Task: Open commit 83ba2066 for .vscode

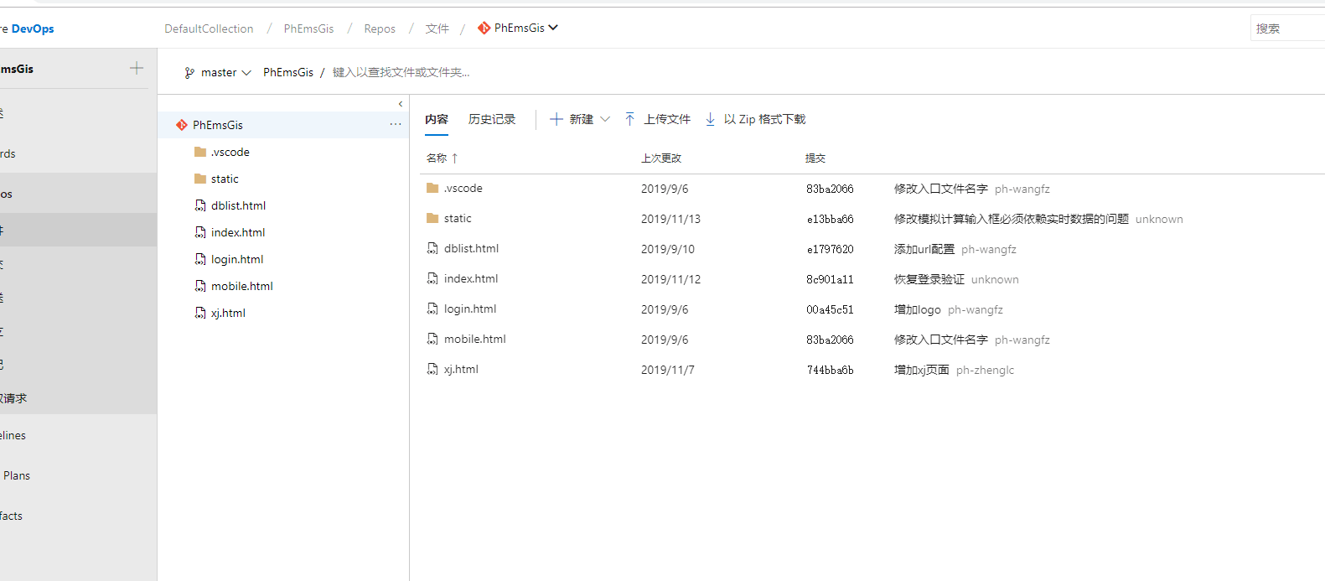Action: (x=830, y=189)
